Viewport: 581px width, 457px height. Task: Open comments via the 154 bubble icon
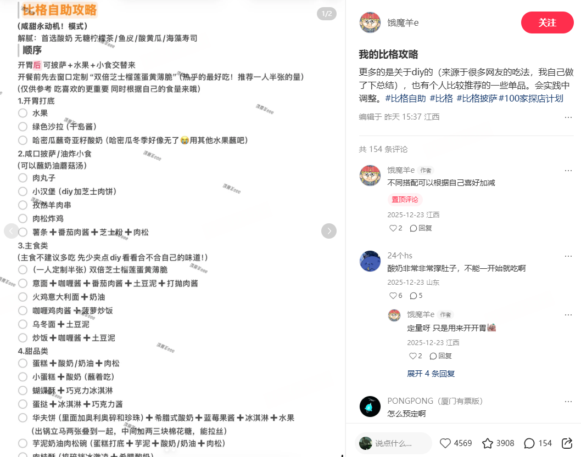click(x=529, y=443)
